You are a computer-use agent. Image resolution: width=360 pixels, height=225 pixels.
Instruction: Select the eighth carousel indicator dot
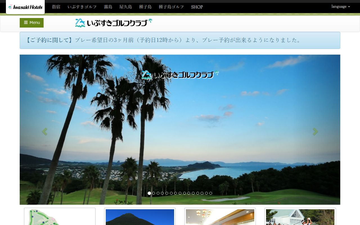click(x=180, y=193)
